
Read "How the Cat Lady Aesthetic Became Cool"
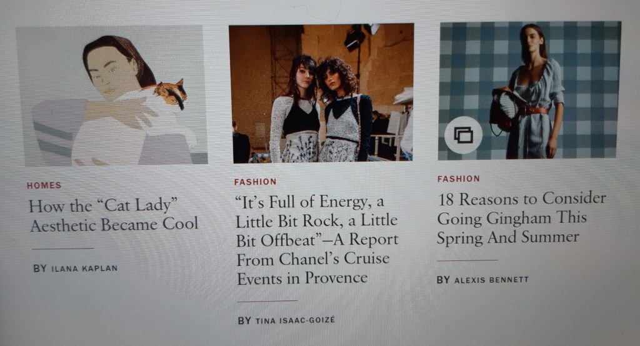point(114,215)
